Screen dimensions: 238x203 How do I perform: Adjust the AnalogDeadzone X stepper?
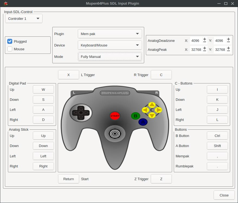(205, 40)
